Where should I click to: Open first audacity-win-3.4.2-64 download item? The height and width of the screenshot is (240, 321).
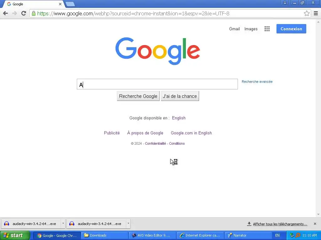(31, 224)
